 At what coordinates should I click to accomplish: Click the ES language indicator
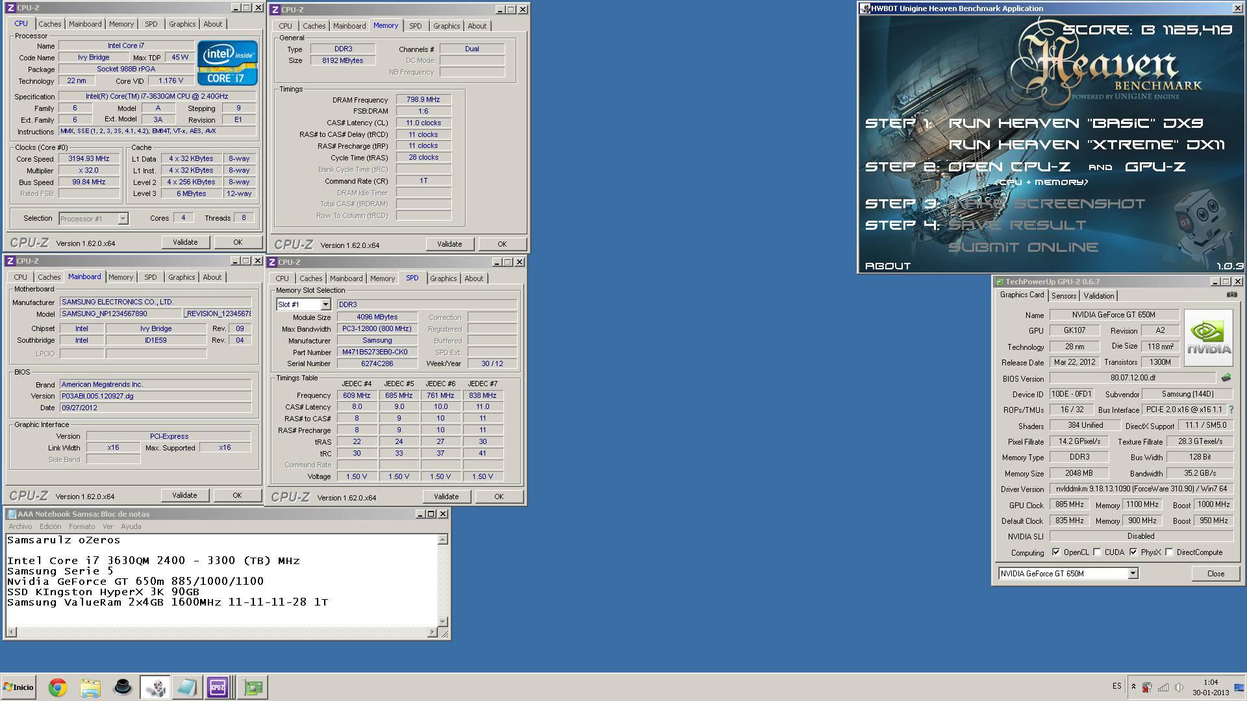(1116, 686)
